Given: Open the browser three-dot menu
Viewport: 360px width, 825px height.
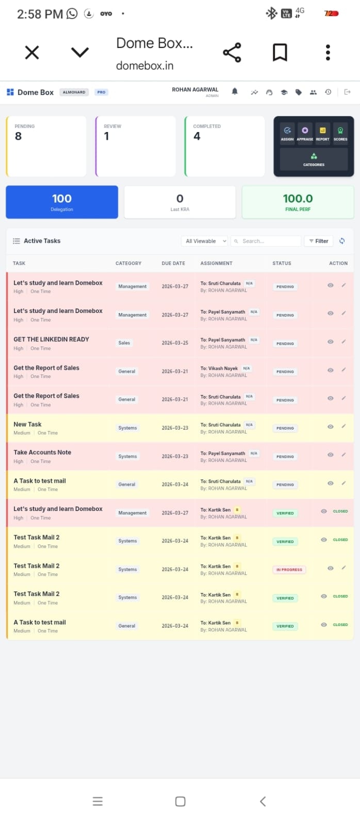Looking at the screenshot, I should [x=328, y=53].
